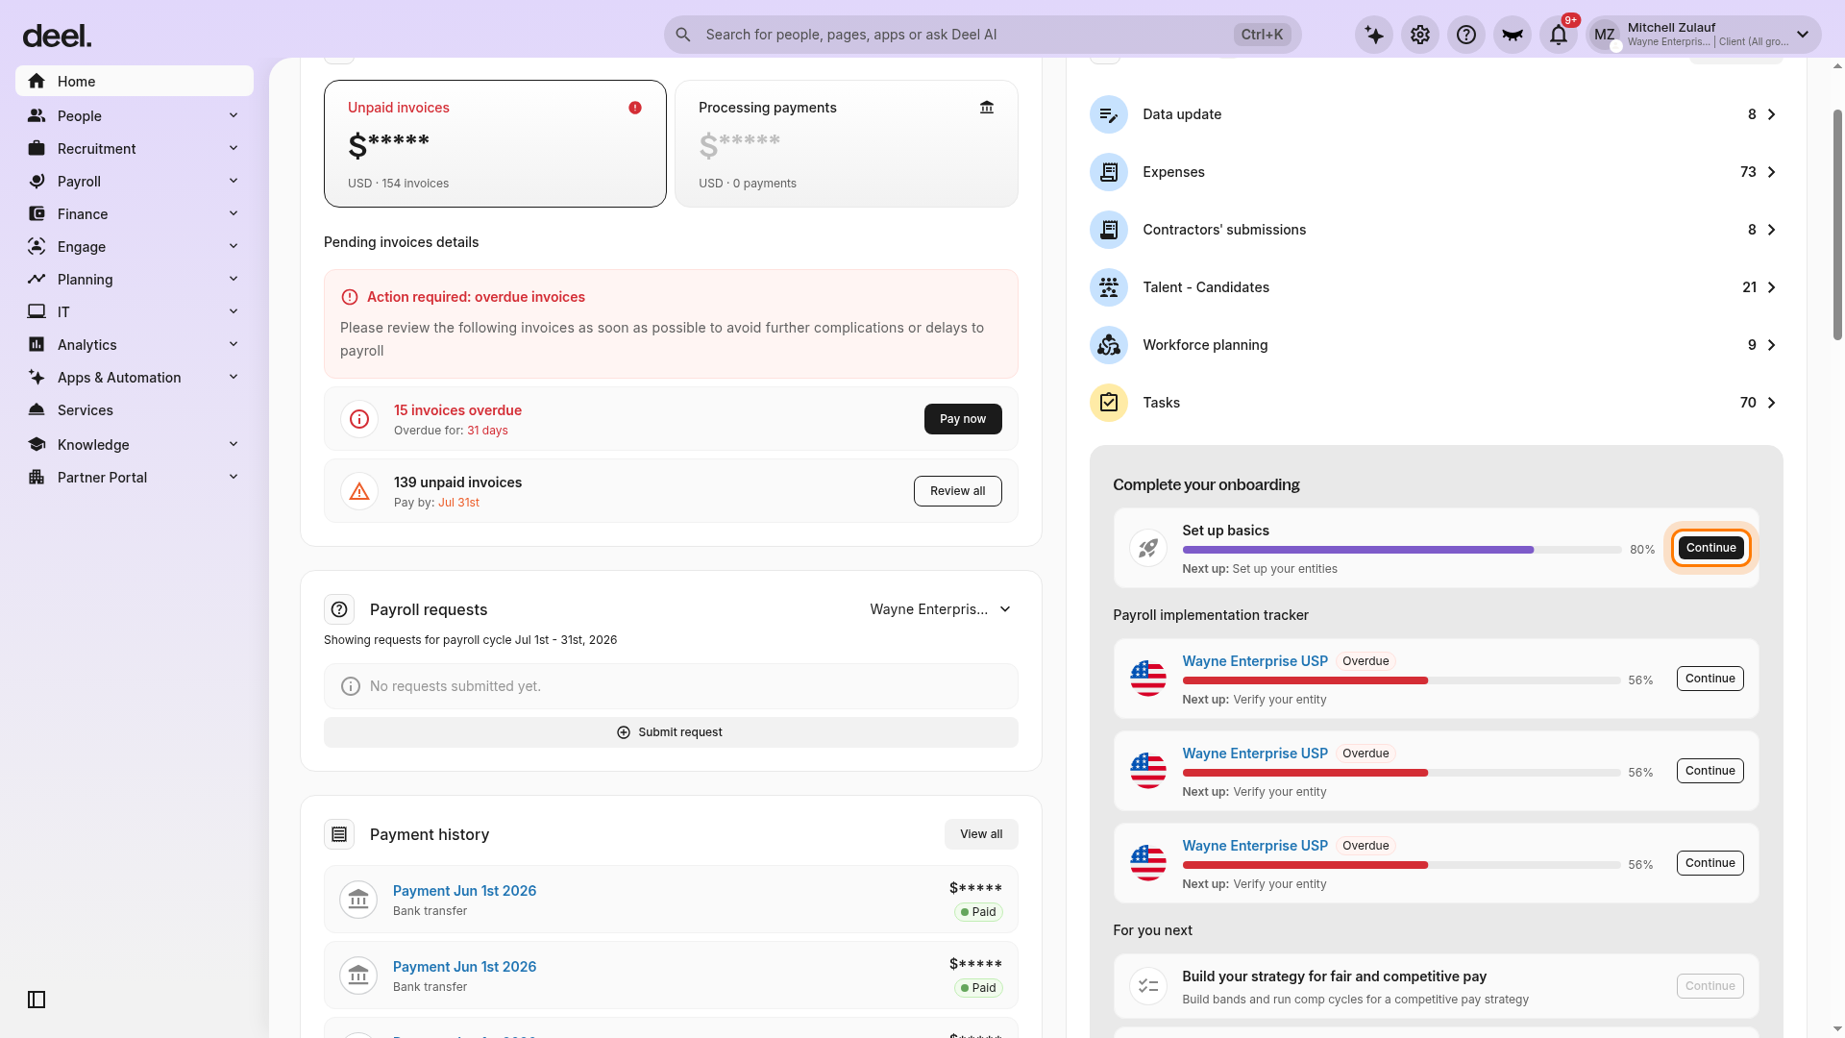This screenshot has height=1038, width=1845.
Task: Click the search magnifier icon
Action: click(x=683, y=35)
